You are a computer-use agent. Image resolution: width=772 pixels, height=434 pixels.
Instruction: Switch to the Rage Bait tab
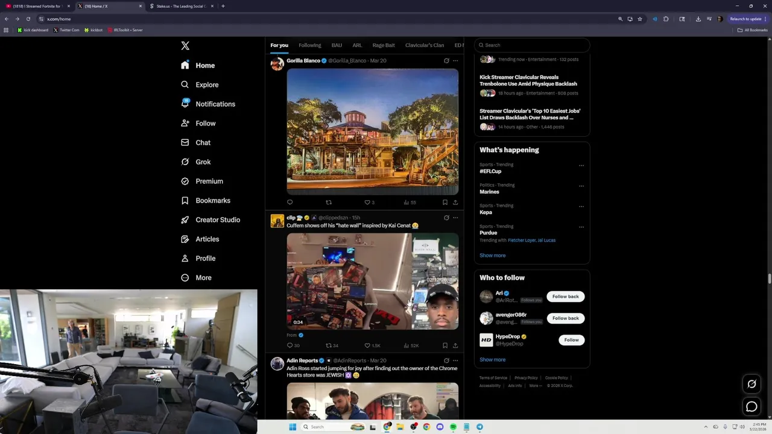click(384, 45)
